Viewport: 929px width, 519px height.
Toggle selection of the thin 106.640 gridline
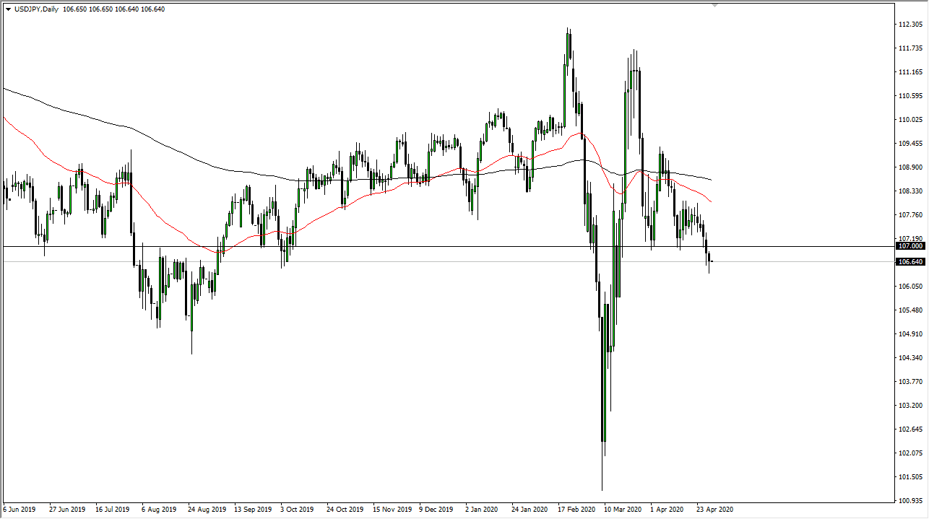[x=433, y=261]
